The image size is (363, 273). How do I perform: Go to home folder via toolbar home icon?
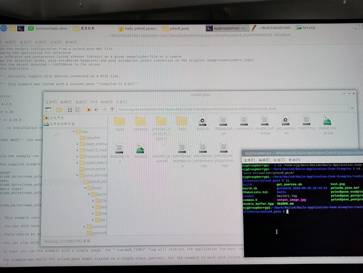point(89,110)
